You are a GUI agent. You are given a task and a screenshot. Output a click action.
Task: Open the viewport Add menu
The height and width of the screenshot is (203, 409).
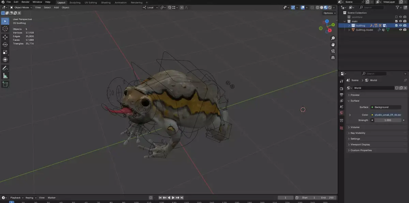[x=56, y=7]
